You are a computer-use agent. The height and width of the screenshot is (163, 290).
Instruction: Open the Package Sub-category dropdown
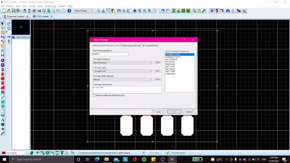(122, 80)
